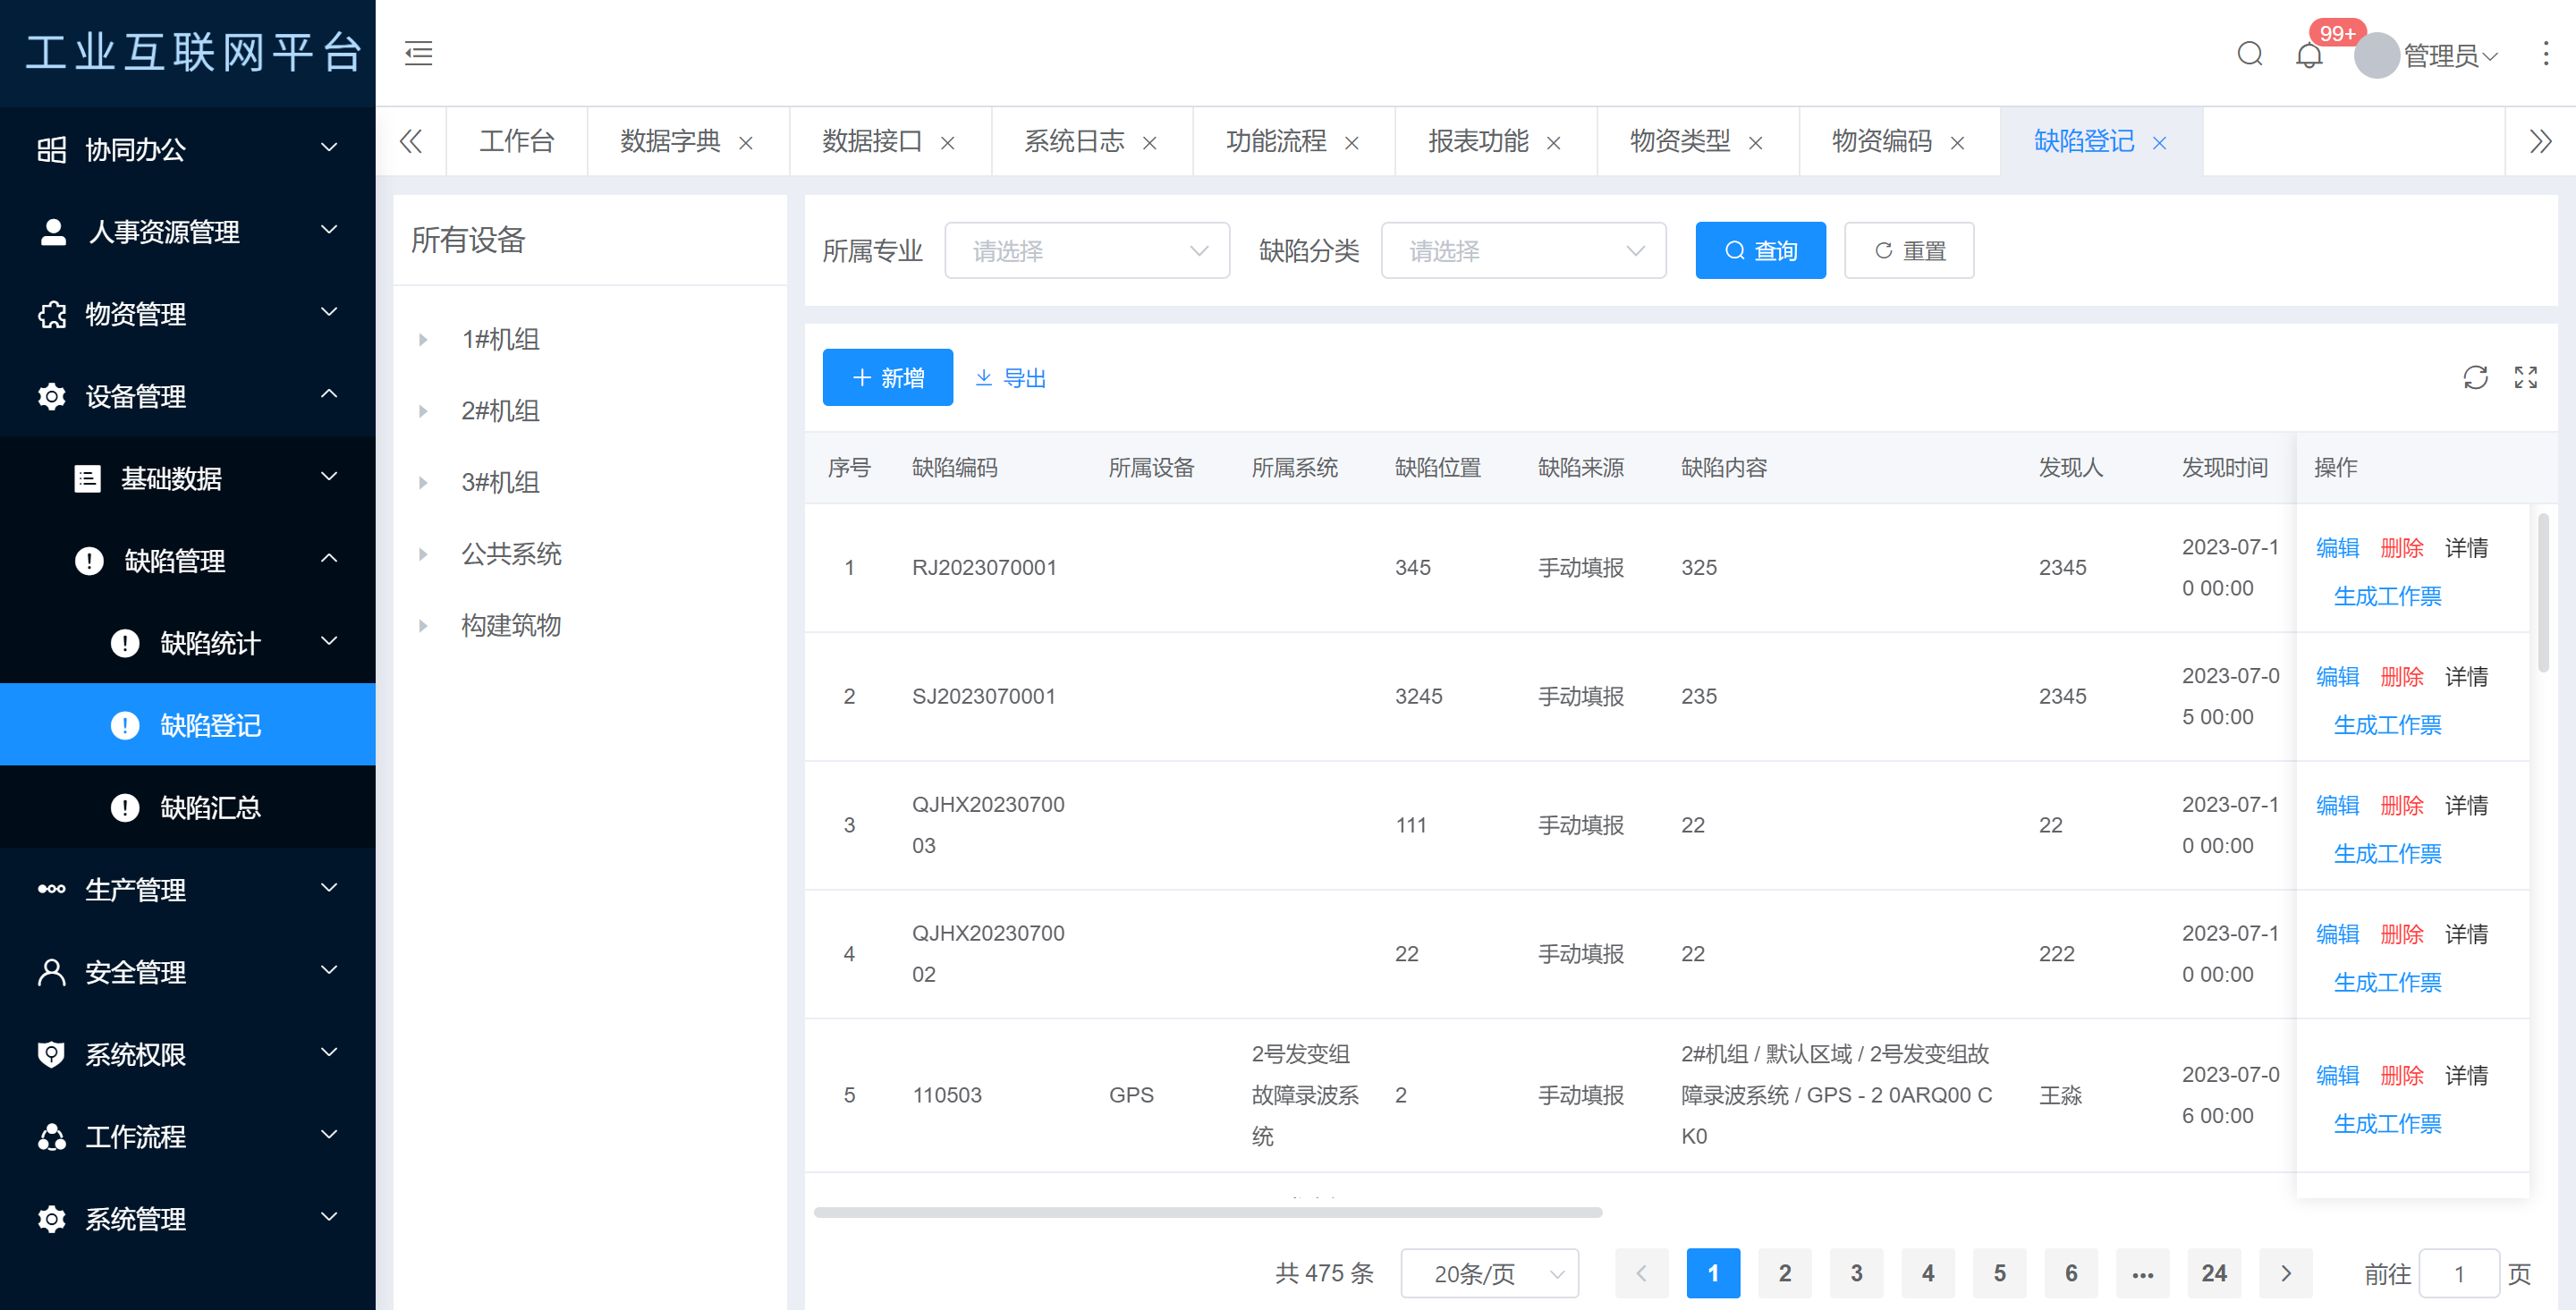This screenshot has width=2576, height=1310.
Task: Click the 生产管理 dots icon
Action: [x=51, y=889]
